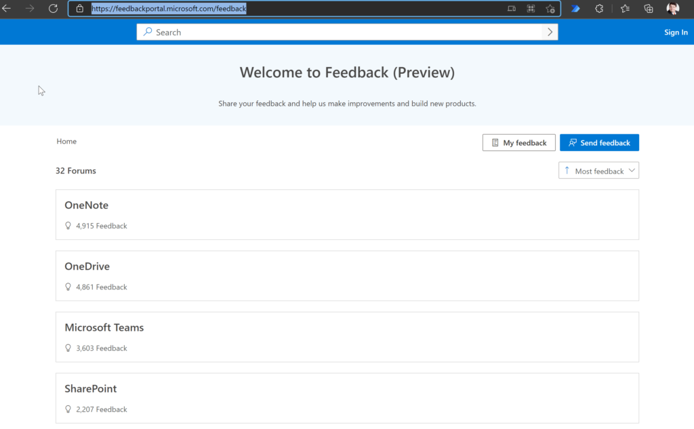This screenshot has height=429, width=694.
Task: Open the browser profile avatar
Action: tap(673, 8)
